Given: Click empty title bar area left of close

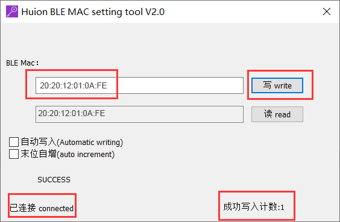Looking at the screenshot, I should 243,11.
